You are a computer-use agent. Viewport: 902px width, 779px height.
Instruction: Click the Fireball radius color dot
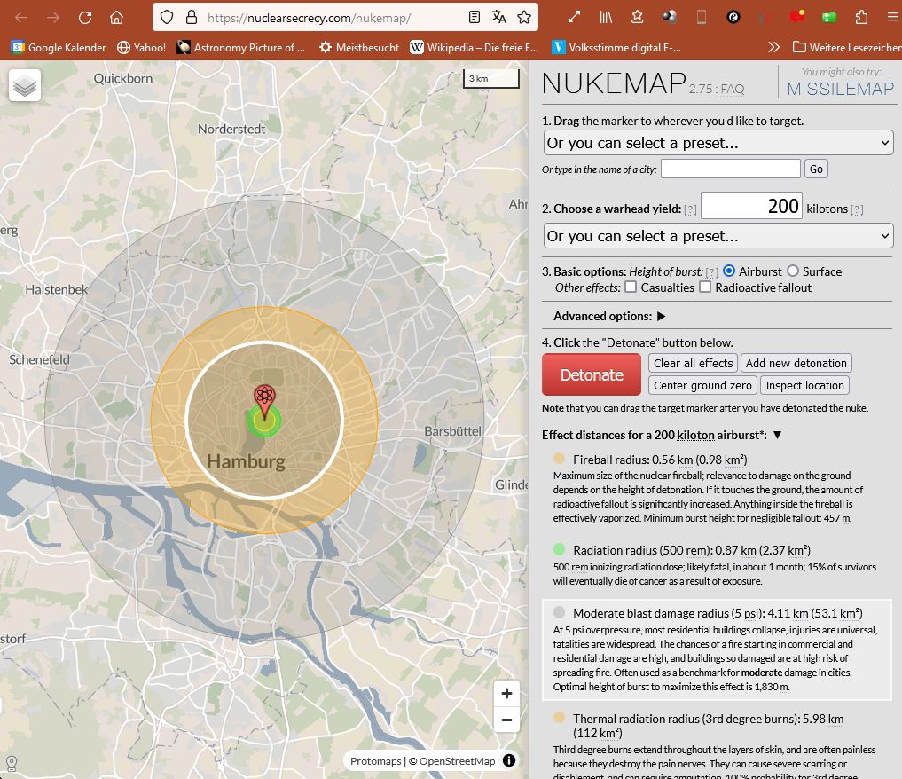[x=559, y=459]
